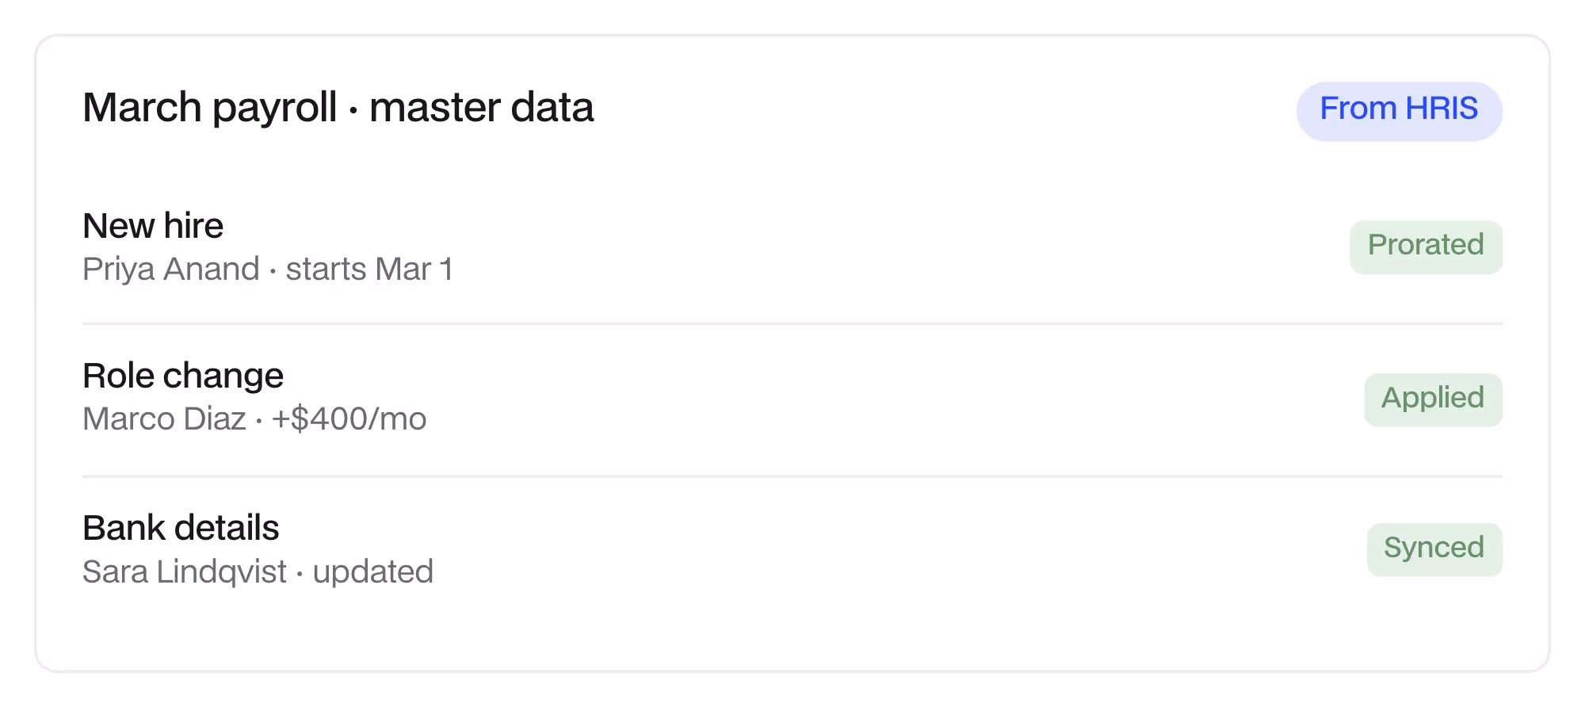Select the name Marco Diaz
This screenshot has height=707, width=1585.
pos(165,419)
